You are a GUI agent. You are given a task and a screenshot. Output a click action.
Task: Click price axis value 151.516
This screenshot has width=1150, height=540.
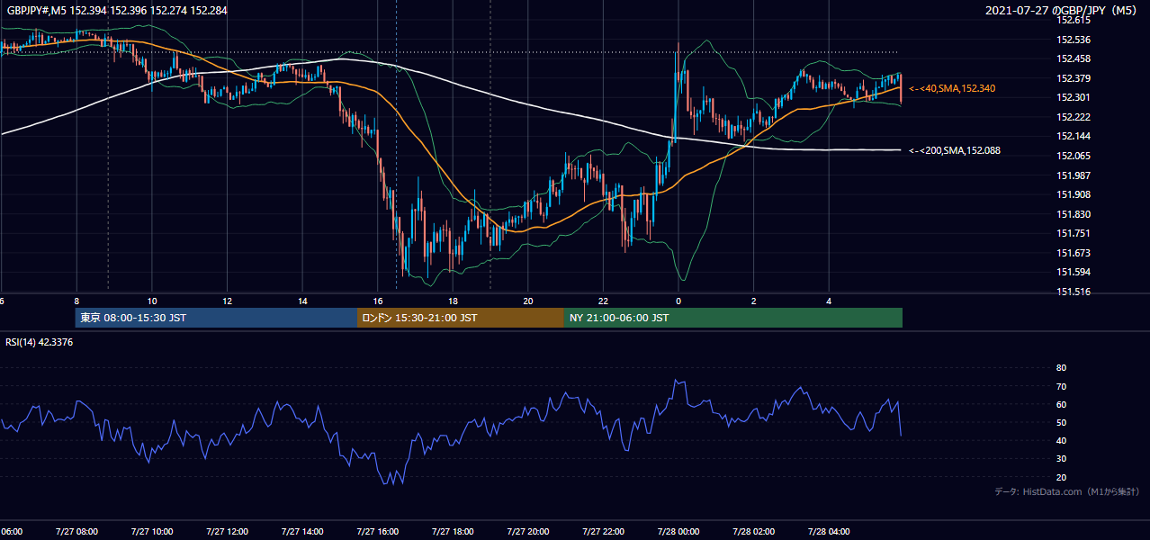tap(1073, 292)
